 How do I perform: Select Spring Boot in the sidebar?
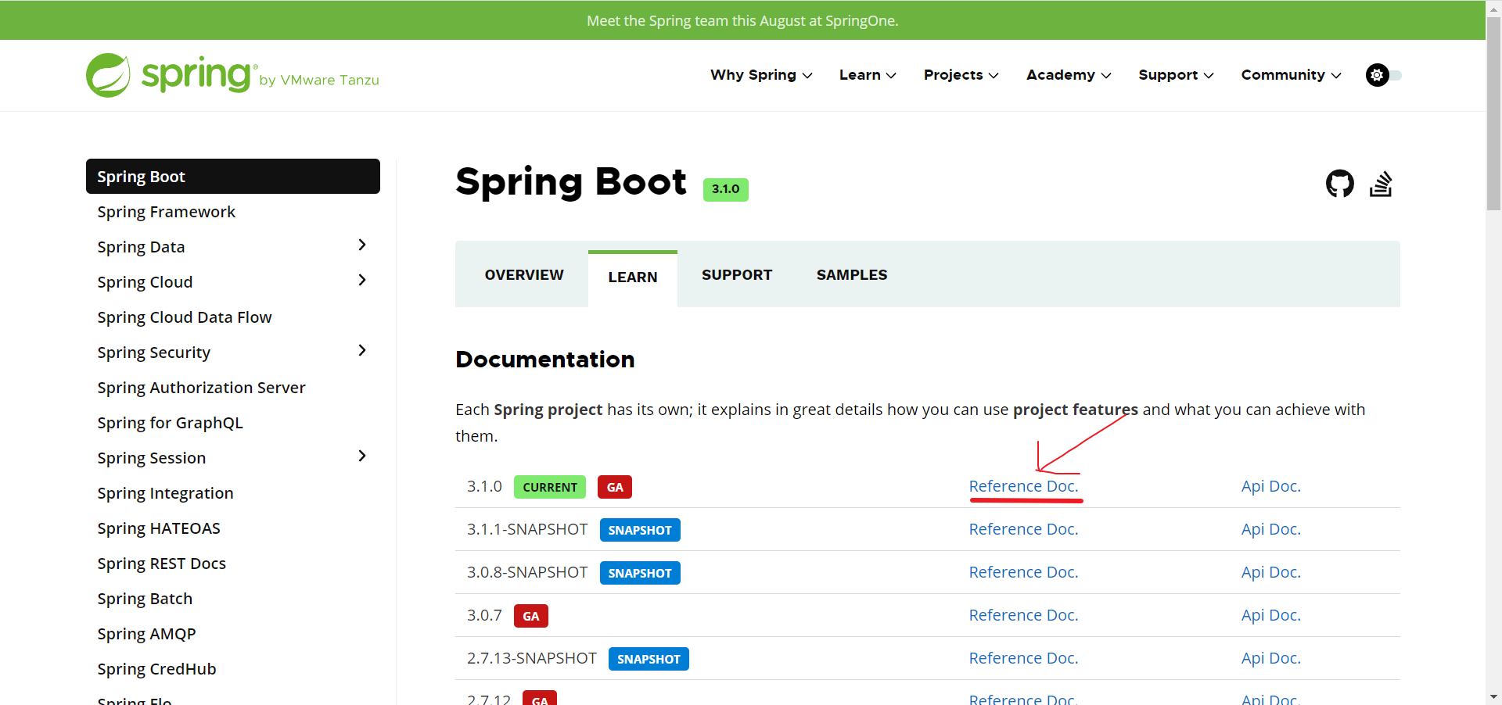click(x=232, y=177)
